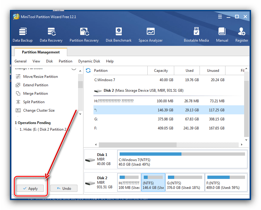This screenshot has width=261, height=210.
Task: Open the Partition menu
Action: (x=65, y=61)
